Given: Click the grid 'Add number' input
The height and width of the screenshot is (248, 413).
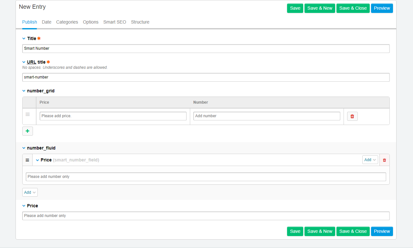Looking at the screenshot, I should pos(266,116).
